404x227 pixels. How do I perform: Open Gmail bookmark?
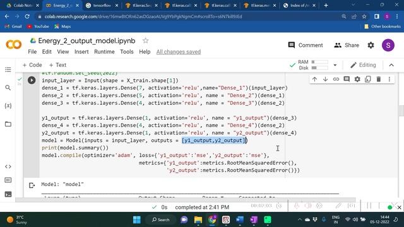13,26
